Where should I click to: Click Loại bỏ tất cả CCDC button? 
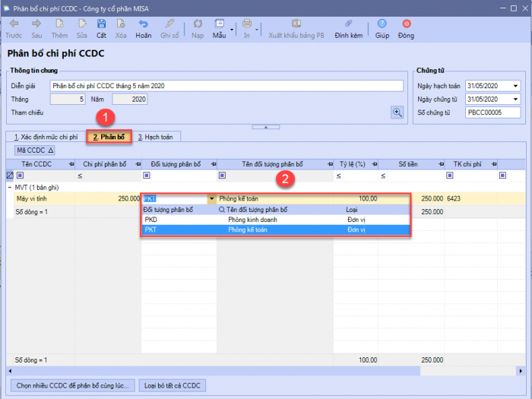(172, 385)
